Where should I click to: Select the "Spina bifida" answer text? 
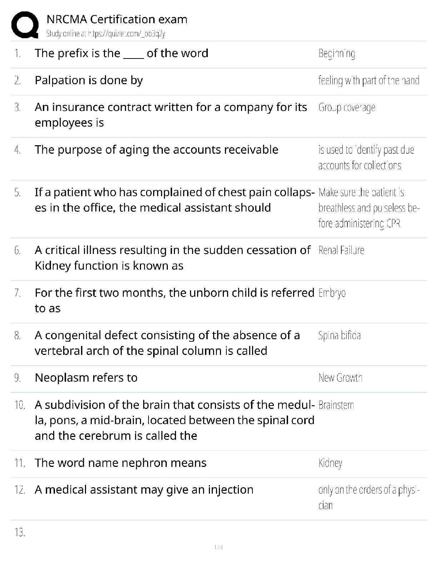click(x=339, y=336)
